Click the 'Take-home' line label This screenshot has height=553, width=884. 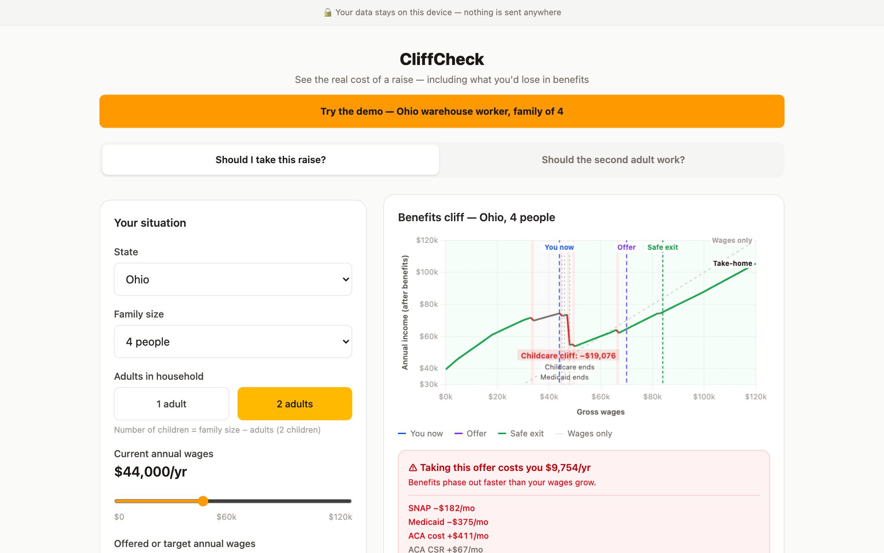[x=733, y=263]
